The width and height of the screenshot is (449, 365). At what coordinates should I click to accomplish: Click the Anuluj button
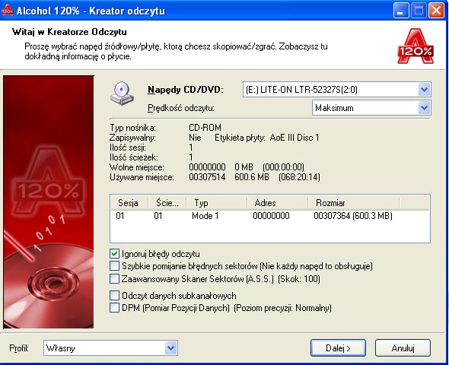[403, 348]
